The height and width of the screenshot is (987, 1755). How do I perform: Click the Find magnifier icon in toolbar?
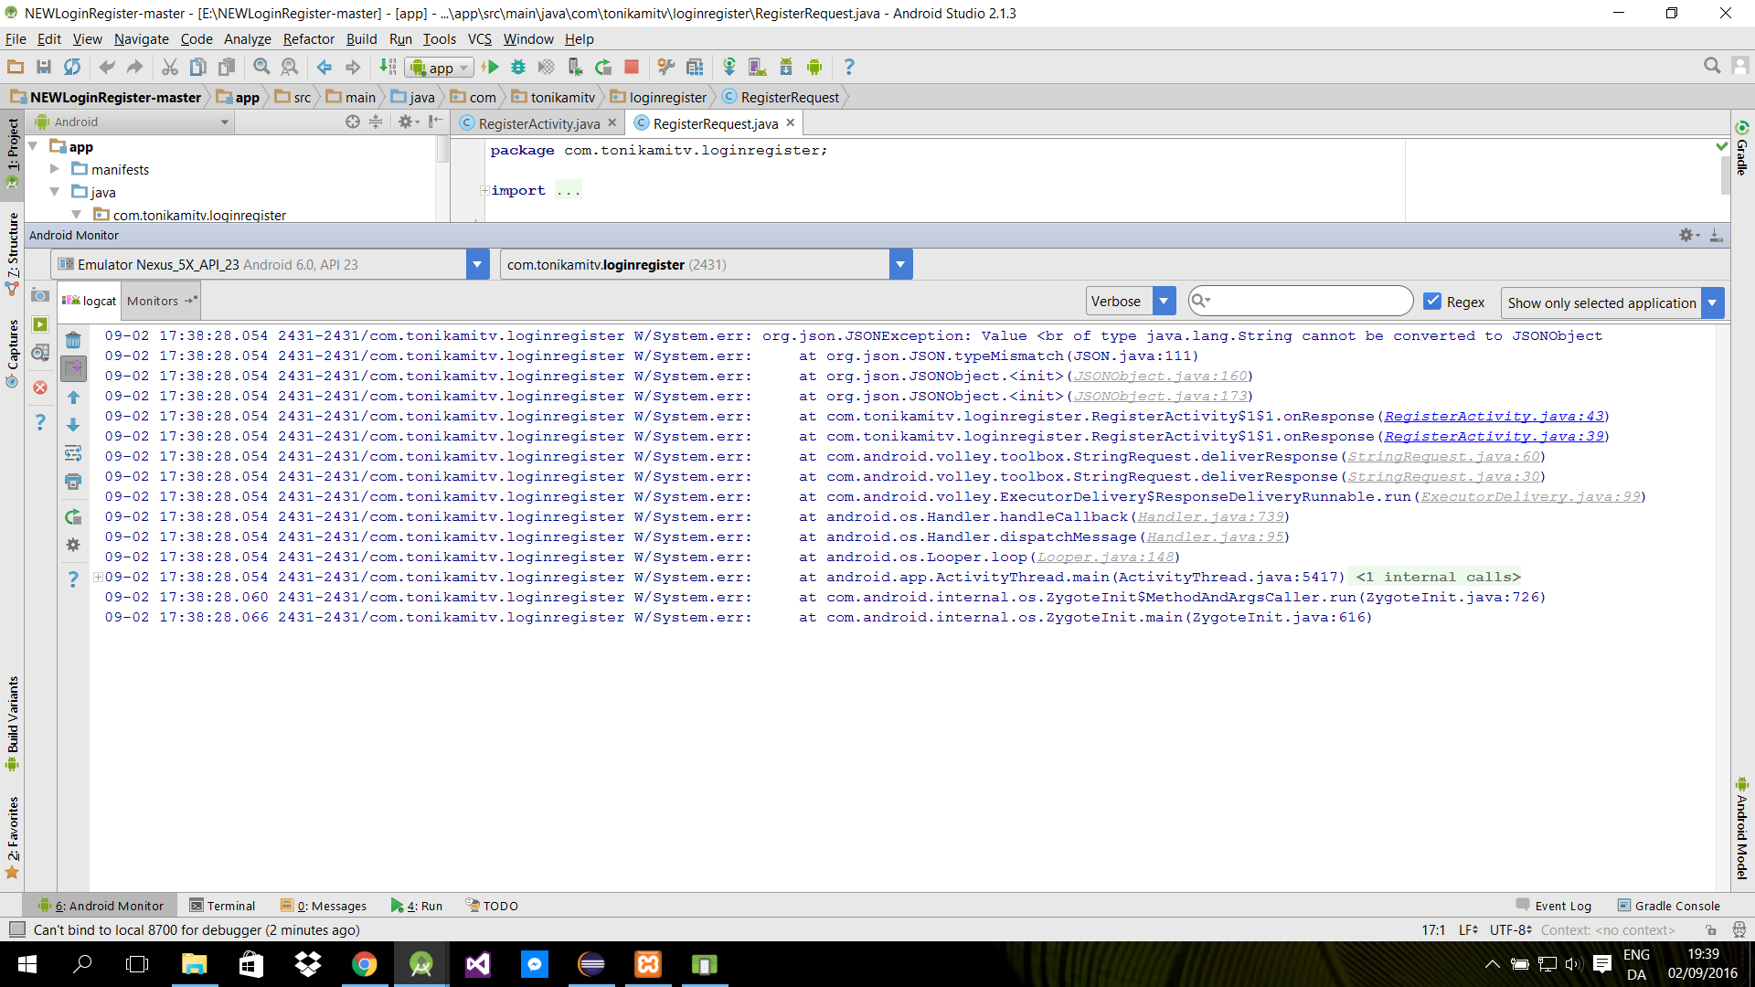point(261,67)
